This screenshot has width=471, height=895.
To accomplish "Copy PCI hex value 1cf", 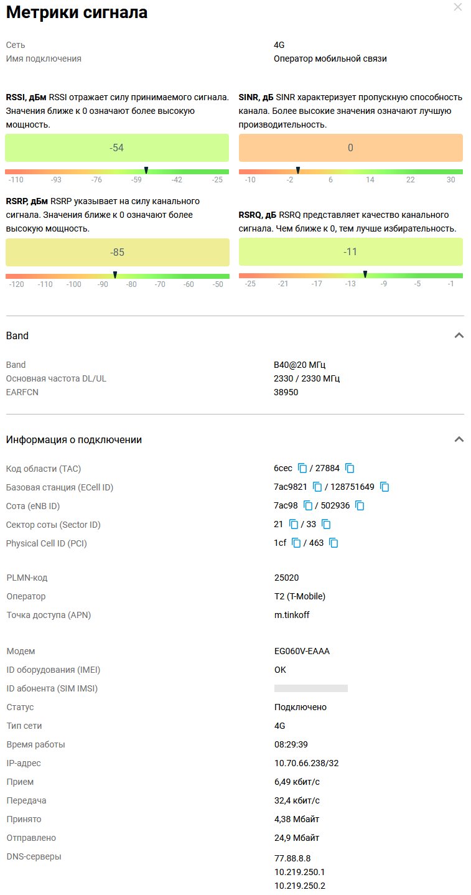I will (296, 543).
